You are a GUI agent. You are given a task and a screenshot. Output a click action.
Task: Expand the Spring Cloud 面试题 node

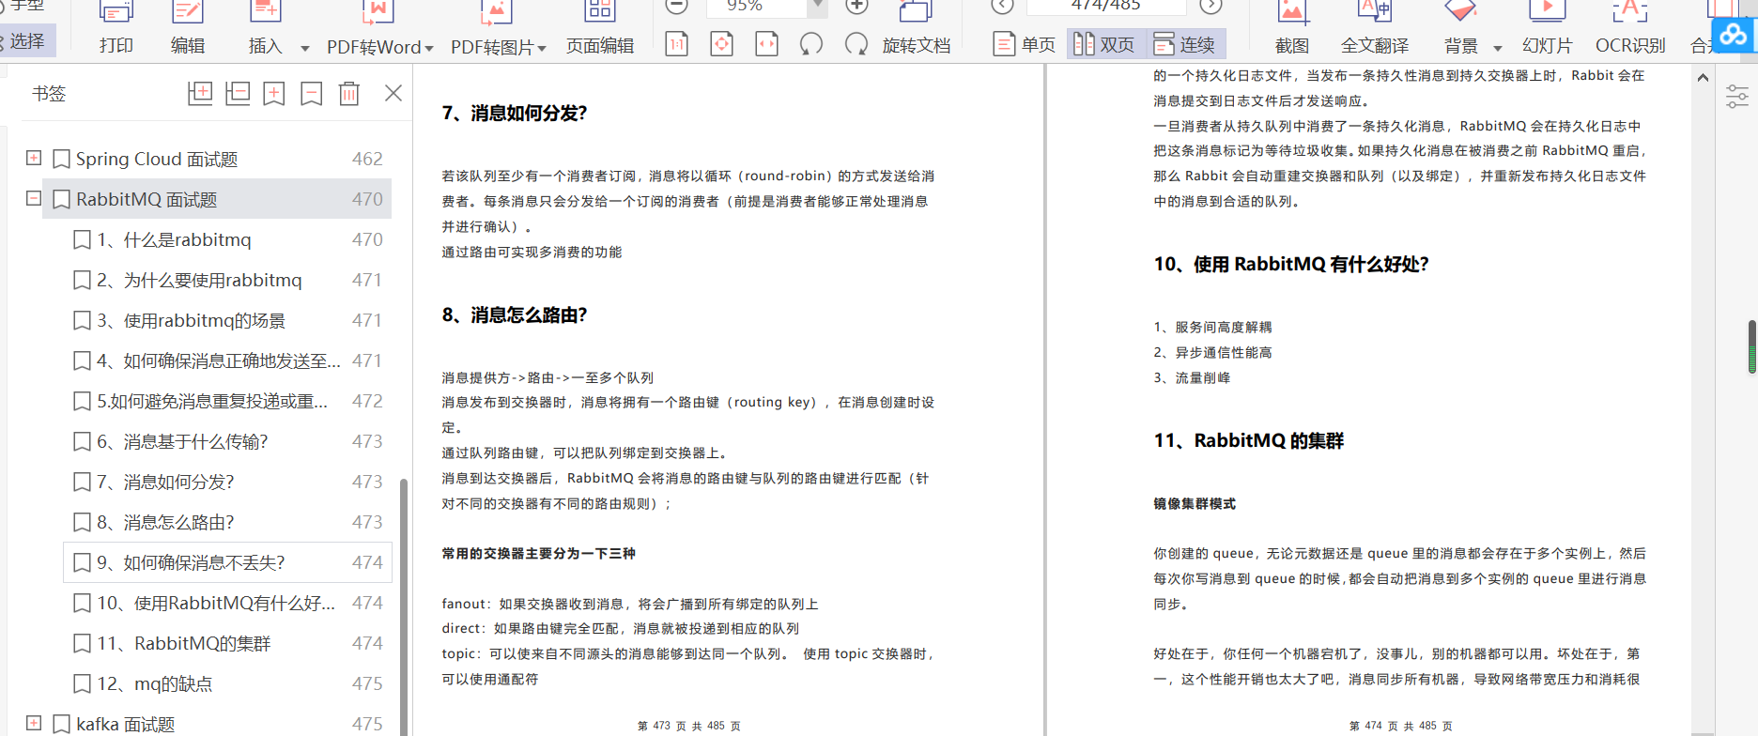click(x=34, y=158)
